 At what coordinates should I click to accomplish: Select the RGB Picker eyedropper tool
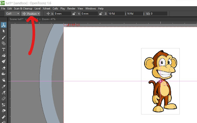tap(4, 93)
